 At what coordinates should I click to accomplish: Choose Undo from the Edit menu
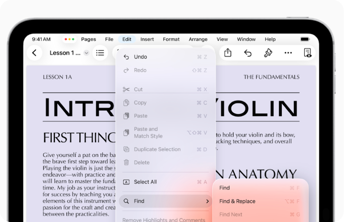(x=165, y=57)
